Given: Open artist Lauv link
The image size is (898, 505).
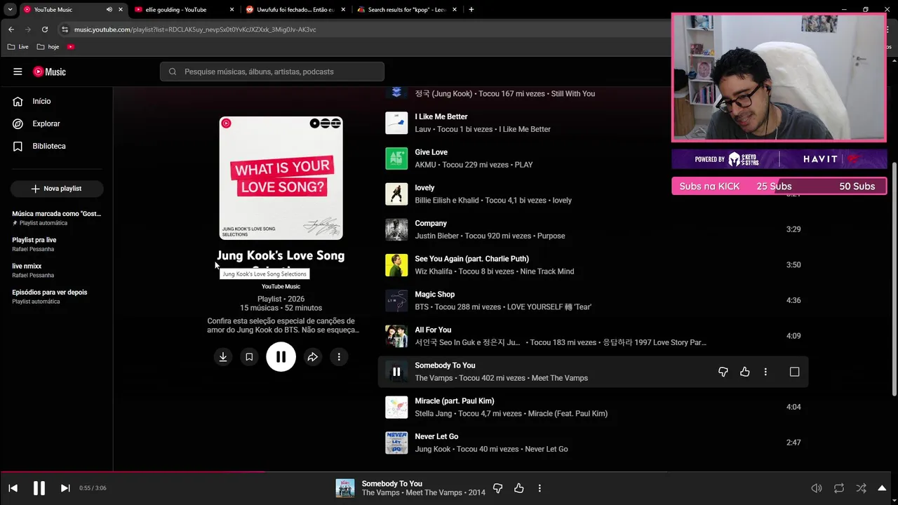Looking at the screenshot, I should tap(422, 129).
